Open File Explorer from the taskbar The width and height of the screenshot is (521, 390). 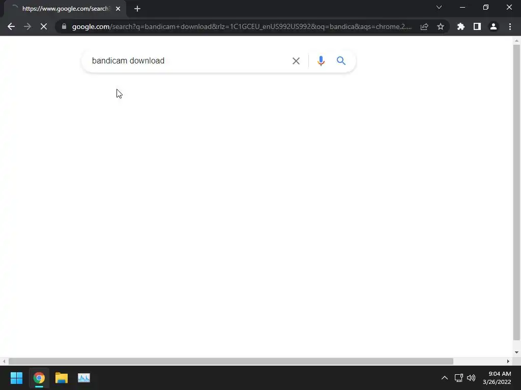tap(62, 378)
